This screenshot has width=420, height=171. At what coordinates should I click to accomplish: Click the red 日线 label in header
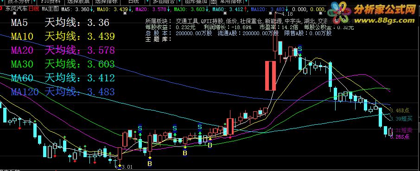click(x=33, y=9)
